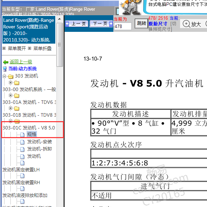Click folder icon above 303-00 发动机系统

click(17, 83)
